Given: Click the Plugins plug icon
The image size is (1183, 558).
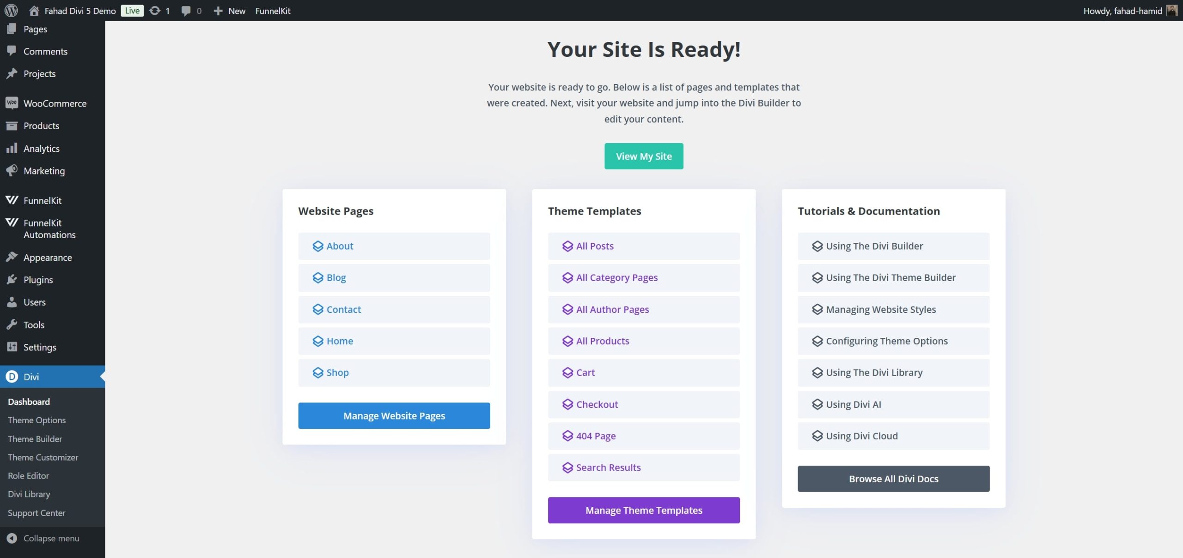Looking at the screenshot, I should (x=12, y=279).
